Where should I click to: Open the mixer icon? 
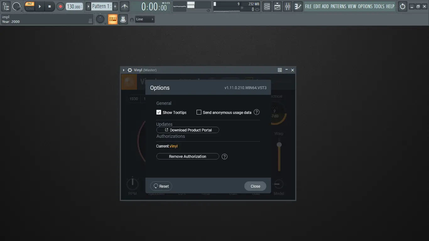click(x=288, y=6)
